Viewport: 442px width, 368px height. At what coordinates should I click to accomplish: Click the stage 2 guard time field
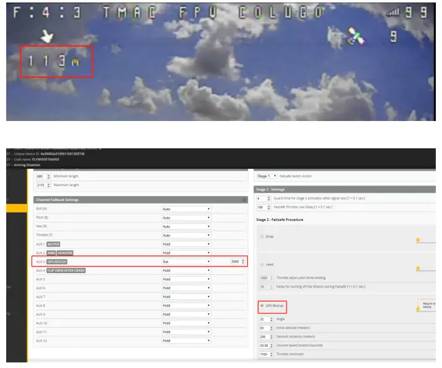(263, 199)
